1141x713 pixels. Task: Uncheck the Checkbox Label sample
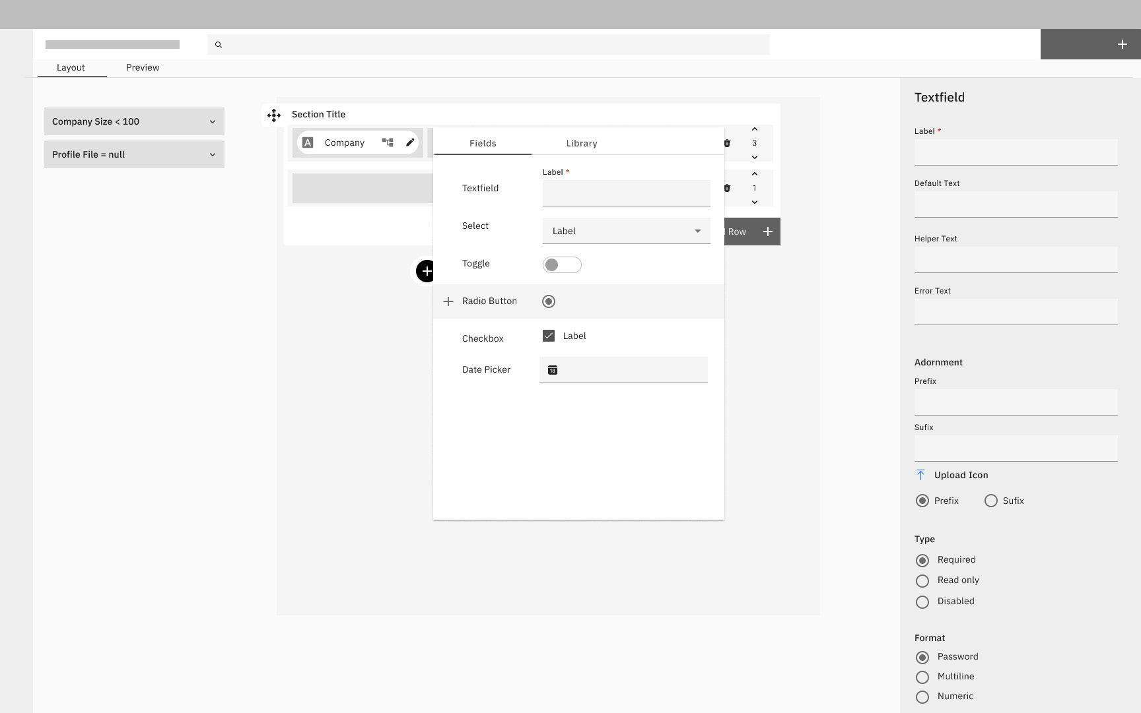point(549,336)
